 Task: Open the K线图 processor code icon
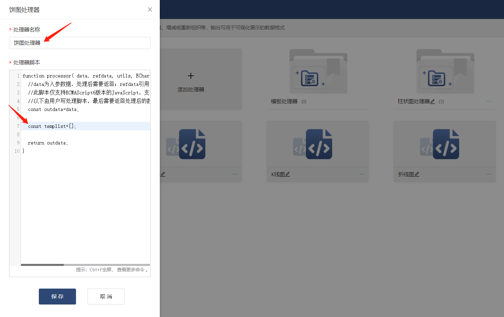coord(313,144)
